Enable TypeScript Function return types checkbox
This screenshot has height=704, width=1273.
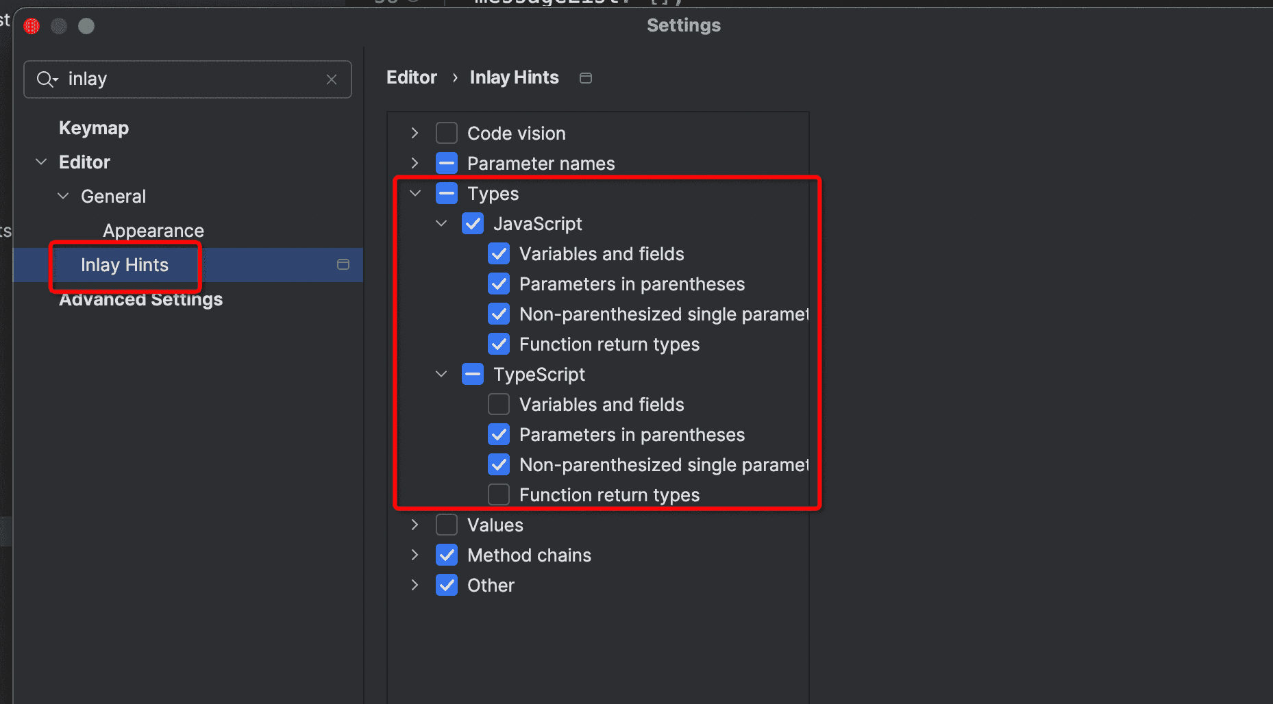[499, 494]
